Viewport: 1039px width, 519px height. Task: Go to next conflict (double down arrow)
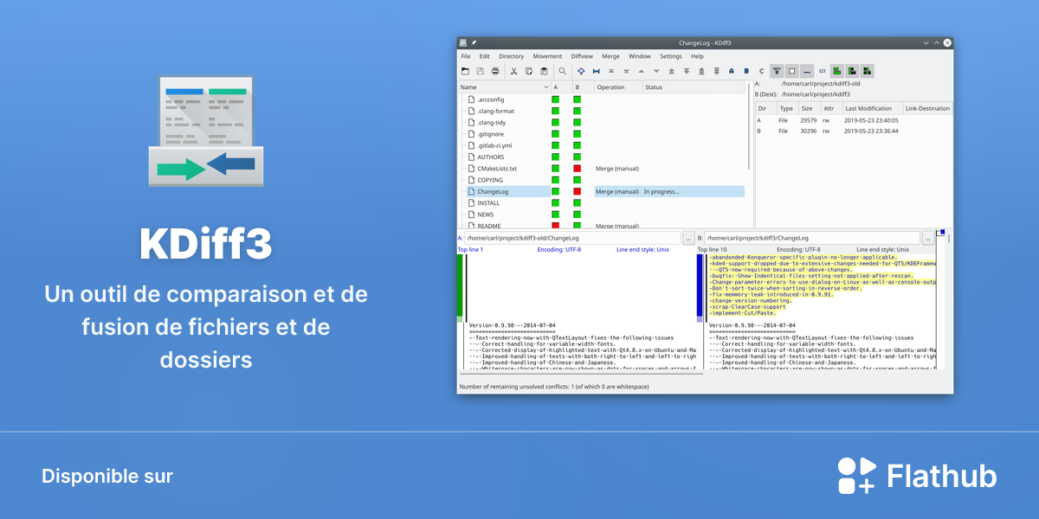click(x=687, y=71)
